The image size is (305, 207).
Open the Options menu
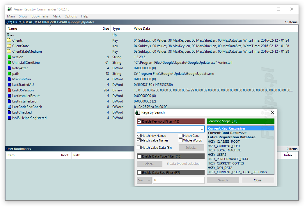coord(71,16)
